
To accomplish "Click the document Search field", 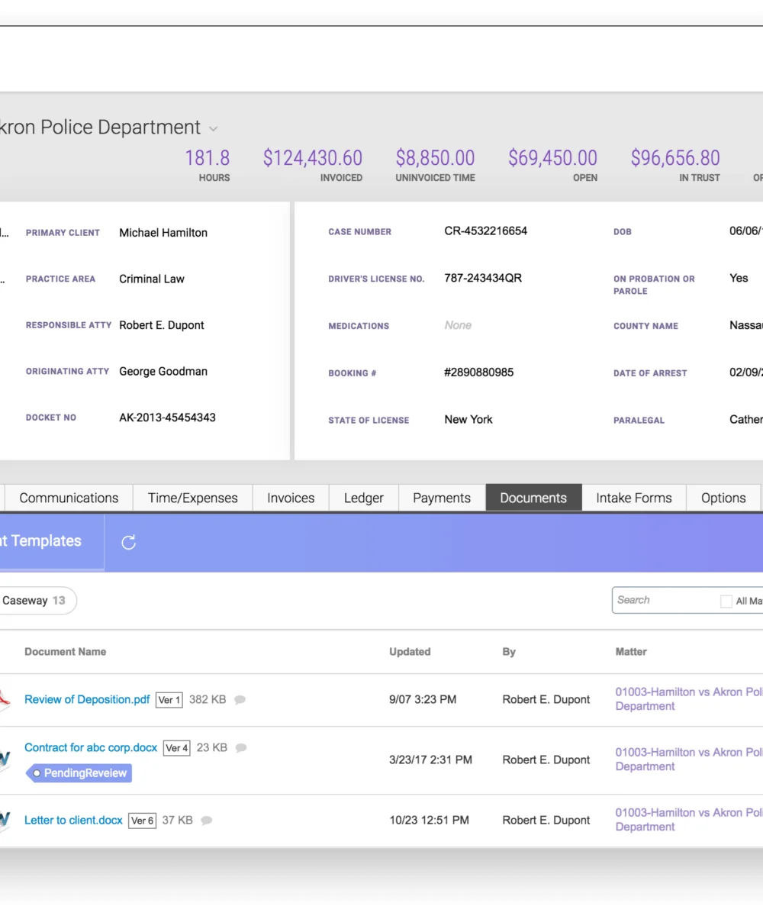I will coord(664,601).
